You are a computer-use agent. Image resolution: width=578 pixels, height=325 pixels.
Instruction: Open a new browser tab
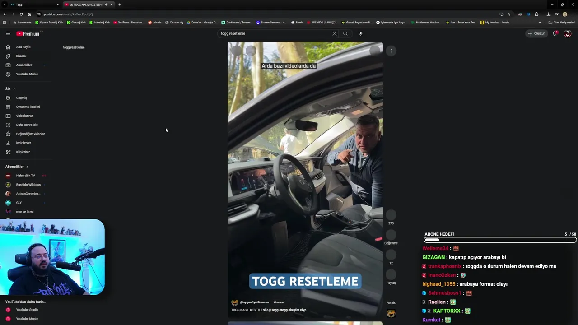click(x=120, y=5)
